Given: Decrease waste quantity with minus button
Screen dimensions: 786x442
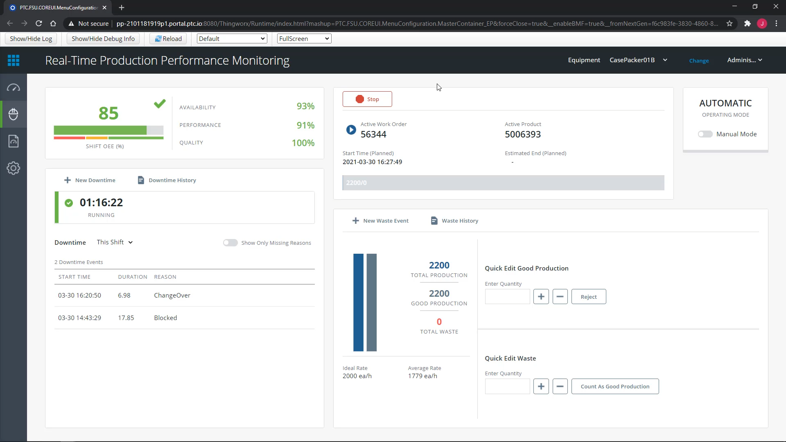Looking at the screenshot, I should click(x=560, y=386).
